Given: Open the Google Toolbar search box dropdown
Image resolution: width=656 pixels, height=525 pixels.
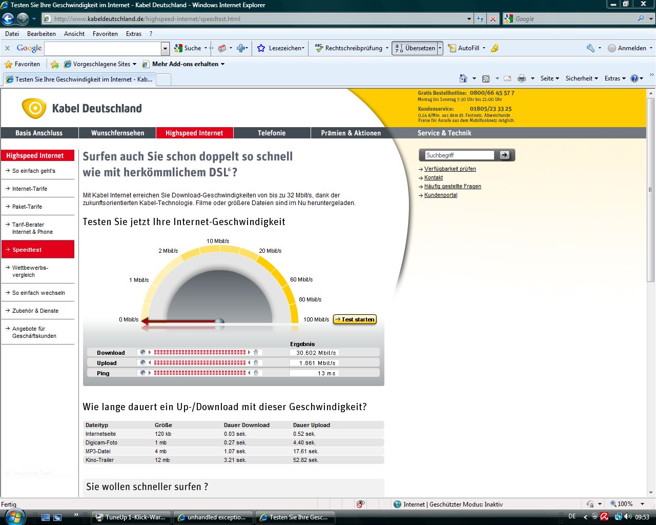Looking at the screenshot, I should pyautogui.click(x=165, y=48).
